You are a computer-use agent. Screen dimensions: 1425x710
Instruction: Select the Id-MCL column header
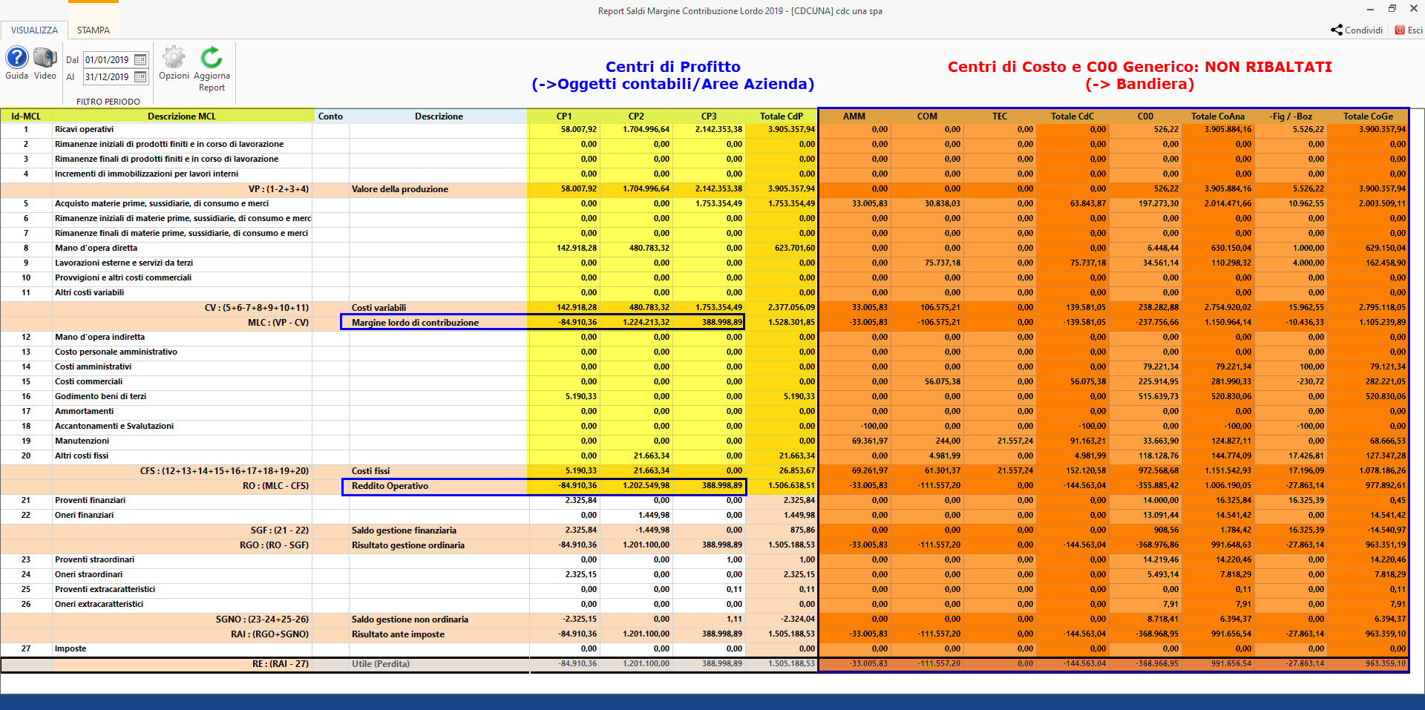(x=26, y=116)
